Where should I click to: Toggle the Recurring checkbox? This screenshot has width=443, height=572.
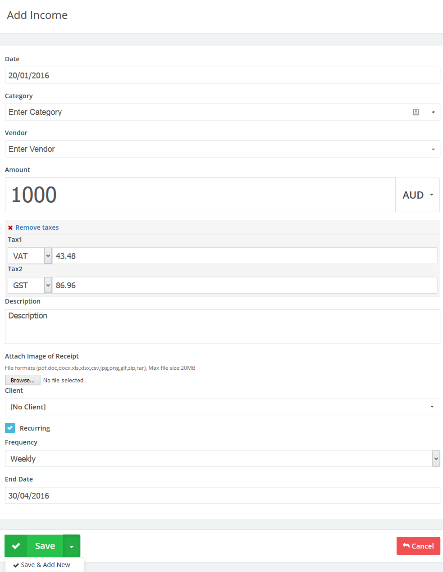coord(10,428)
